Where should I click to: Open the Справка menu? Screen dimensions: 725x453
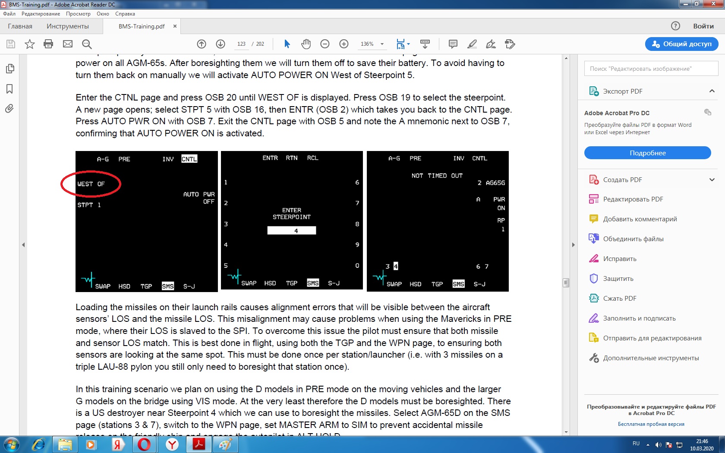pyautogui.click(x=125, y=14)
